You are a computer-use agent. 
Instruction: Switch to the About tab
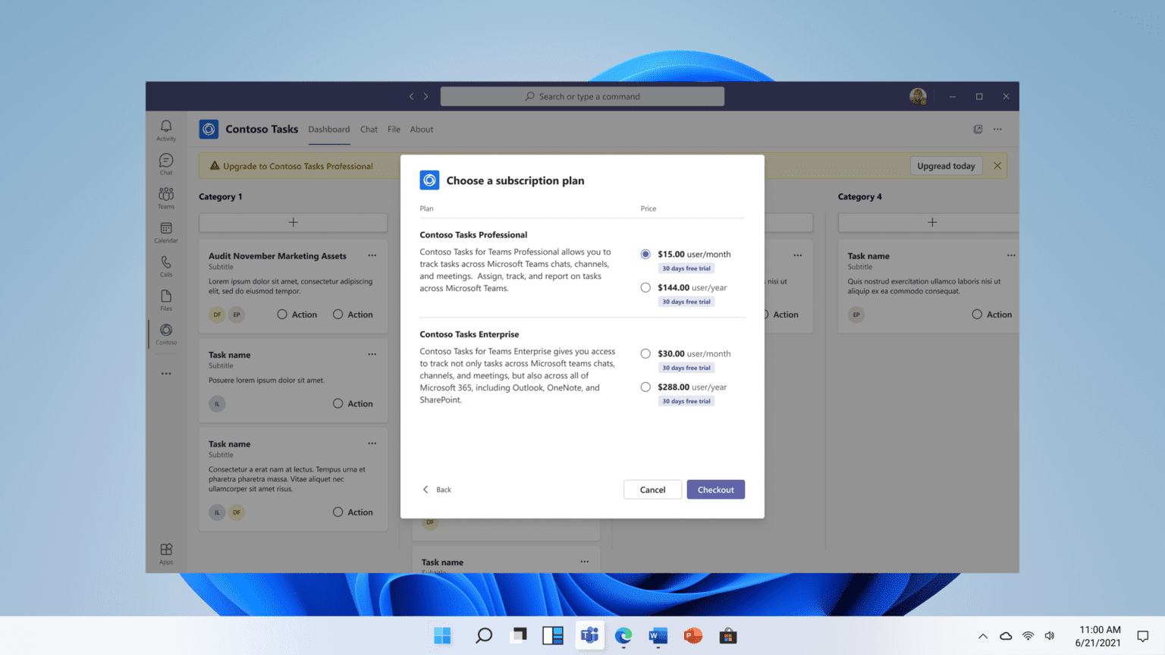[x=422, y=129]
